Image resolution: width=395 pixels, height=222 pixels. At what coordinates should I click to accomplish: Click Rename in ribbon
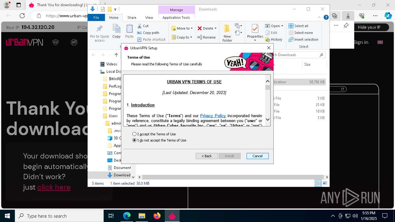[x=206, y=37]
